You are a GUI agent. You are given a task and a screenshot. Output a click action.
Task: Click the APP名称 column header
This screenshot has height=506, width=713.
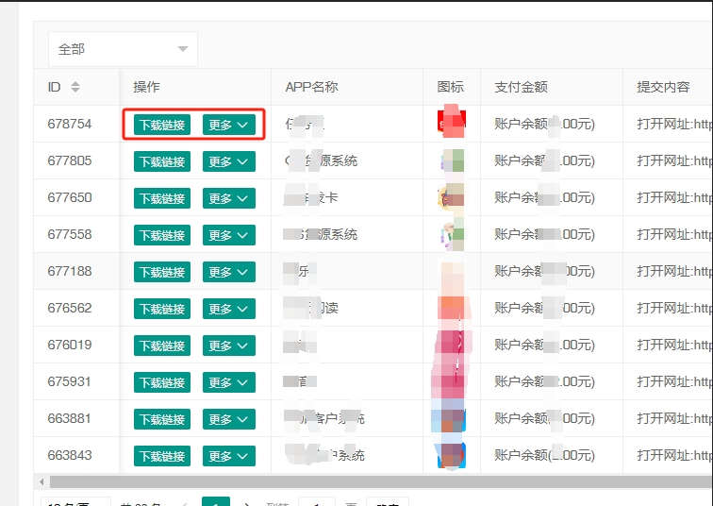(311, 87)
